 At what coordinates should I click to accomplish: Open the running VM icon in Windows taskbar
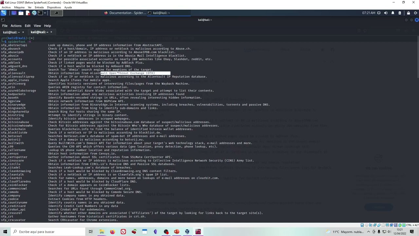click(x=198, y=232)
